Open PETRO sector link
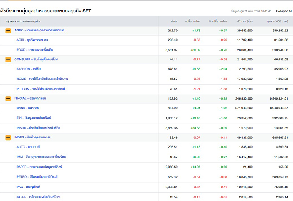The width and height of the screenshot is (293, 201). tap(37, 177)
